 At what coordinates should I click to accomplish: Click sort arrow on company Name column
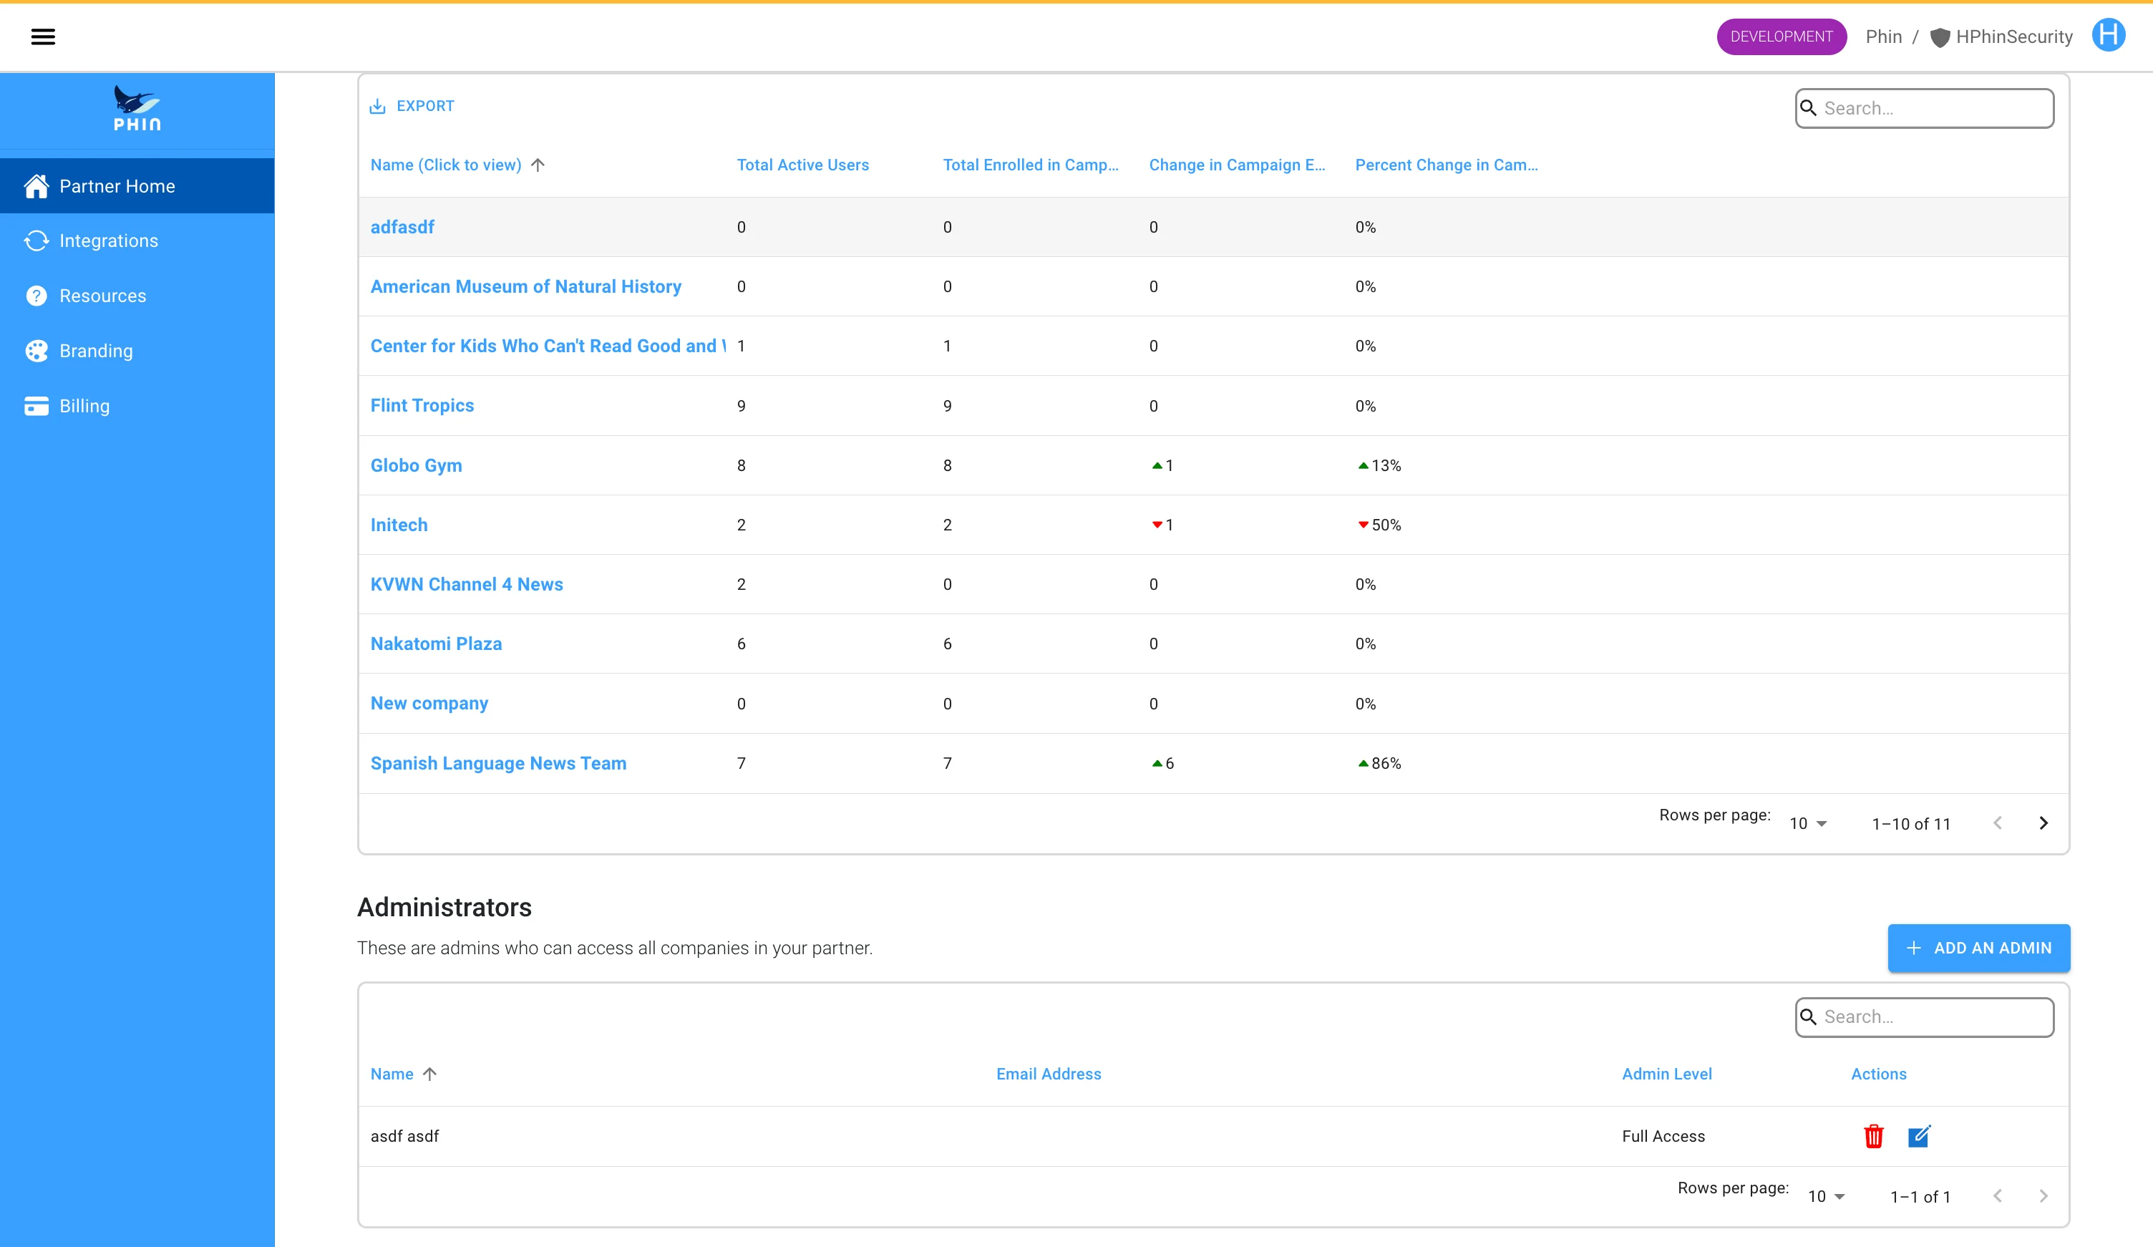coord(538,165)
